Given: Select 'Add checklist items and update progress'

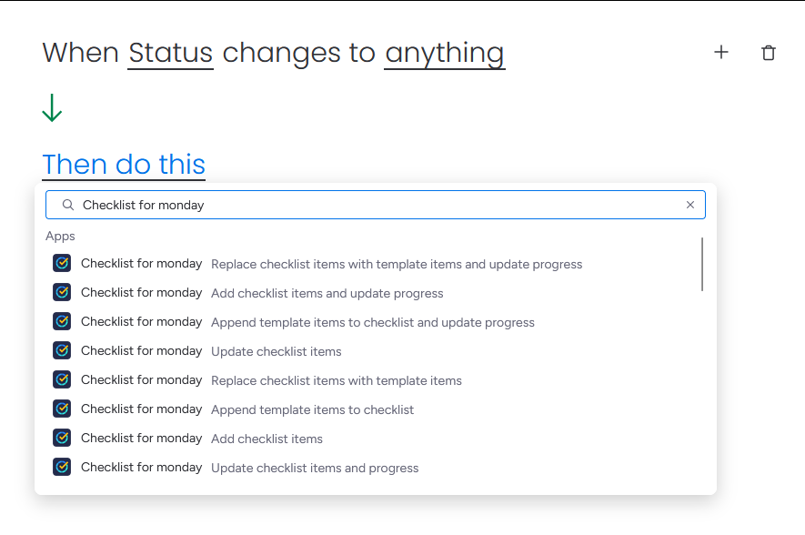Looking at the screenshot, I should pos(327,294).
